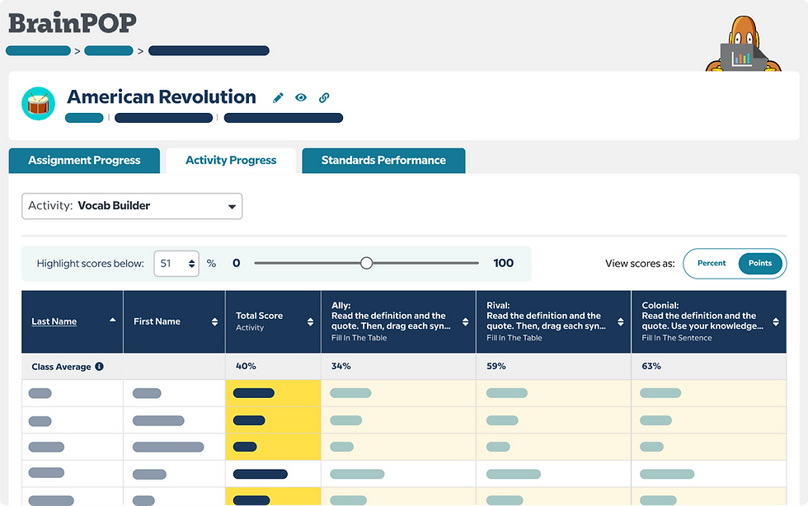Sort by Last Name column header
The image size is (808, 506).
point(54,321)
